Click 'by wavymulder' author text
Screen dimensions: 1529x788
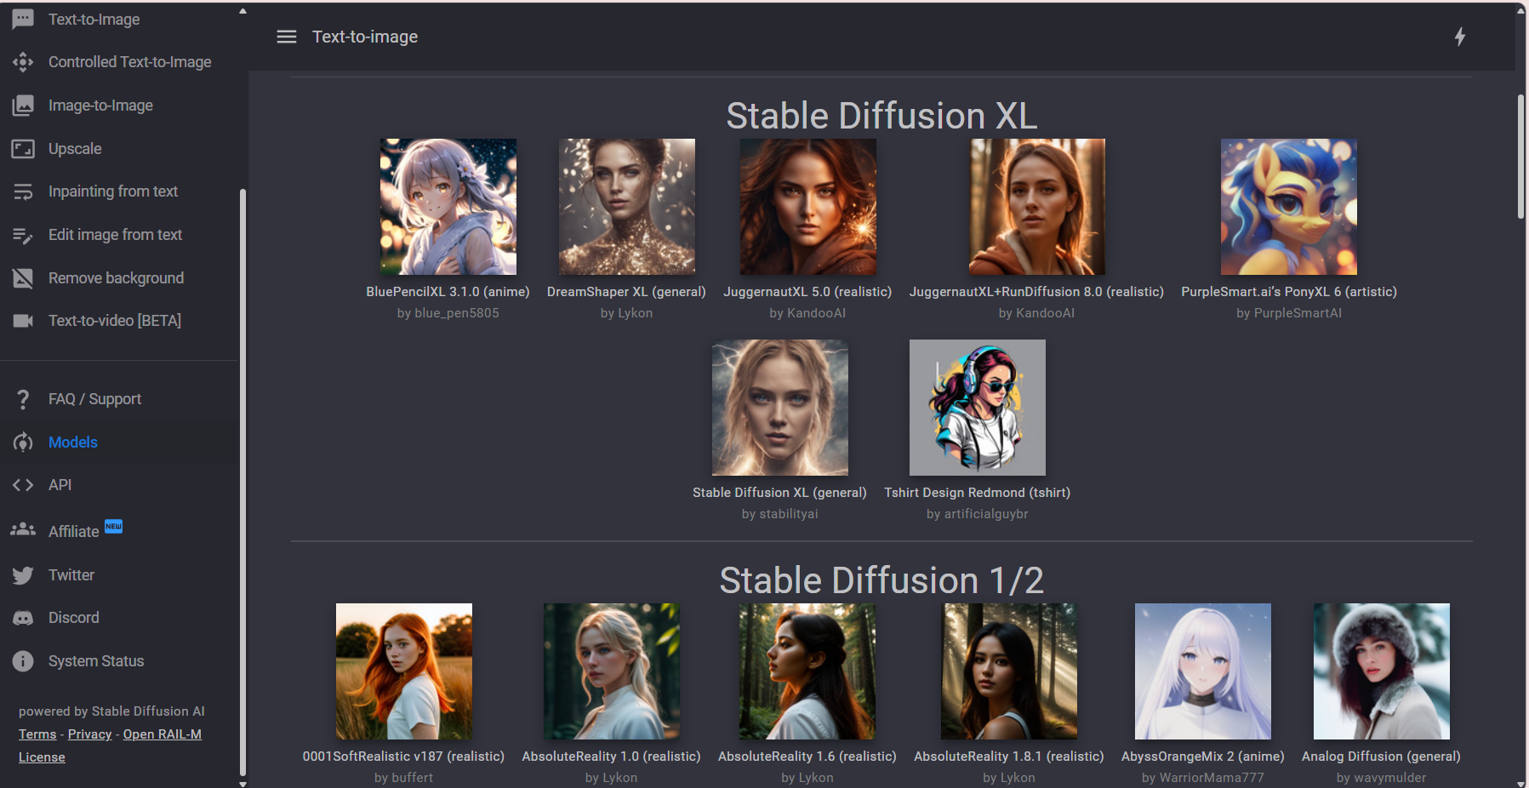pyautogui.click(x=1382, y=778)
